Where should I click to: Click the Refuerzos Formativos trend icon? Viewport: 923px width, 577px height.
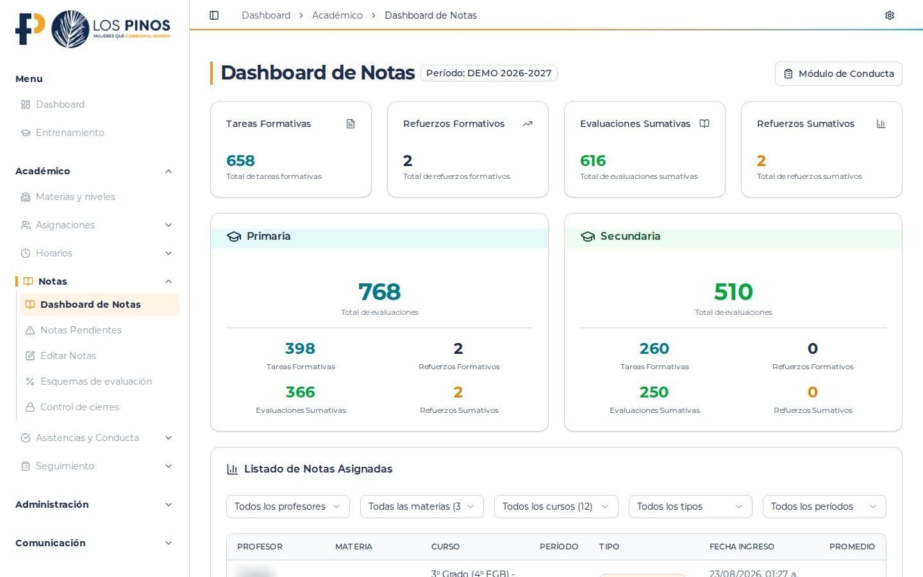pos(528,124)
